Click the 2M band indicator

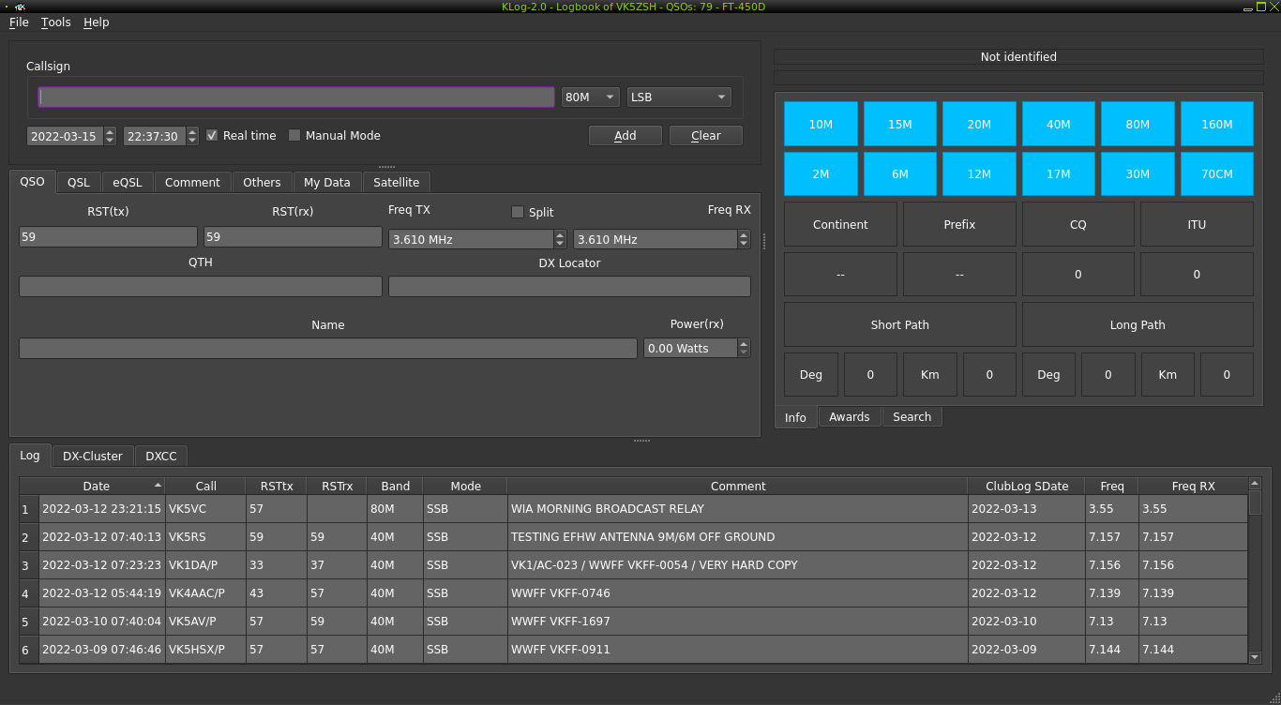pos(821,174)
